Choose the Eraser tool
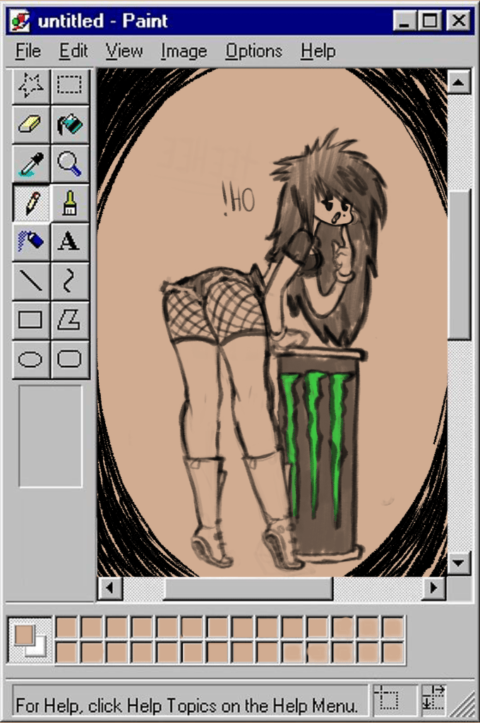 click(x=31, y=124)
